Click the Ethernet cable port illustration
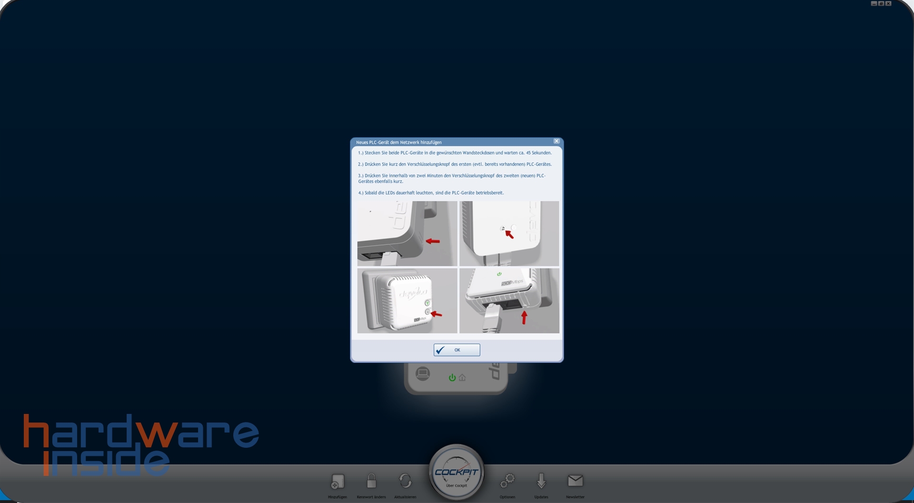The image size is (914, 503). tap(509, 301)
